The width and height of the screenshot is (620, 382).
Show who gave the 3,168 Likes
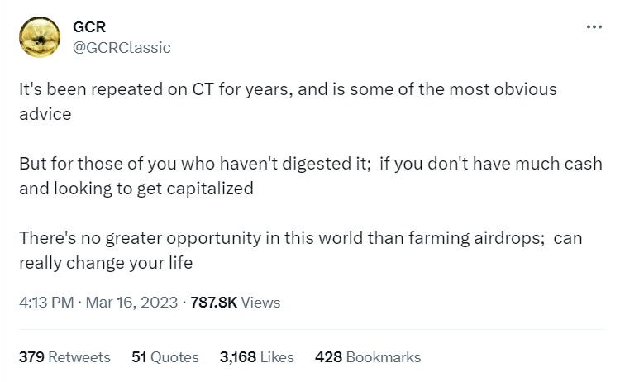point(257,357)
